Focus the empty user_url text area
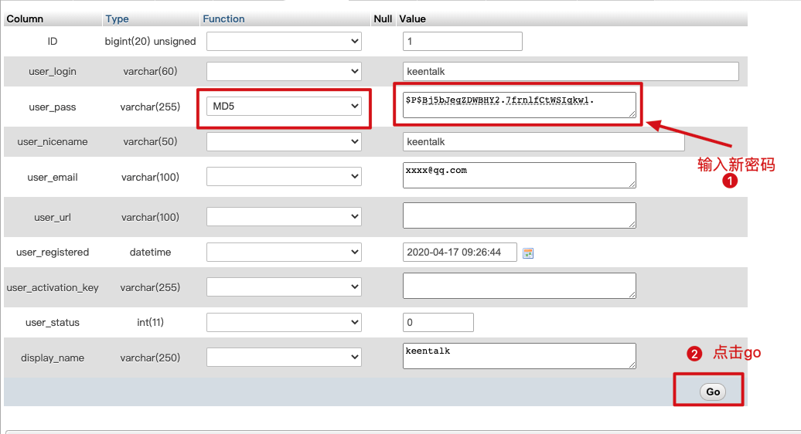The image size is (801, 434). click(x=519, y=215)
